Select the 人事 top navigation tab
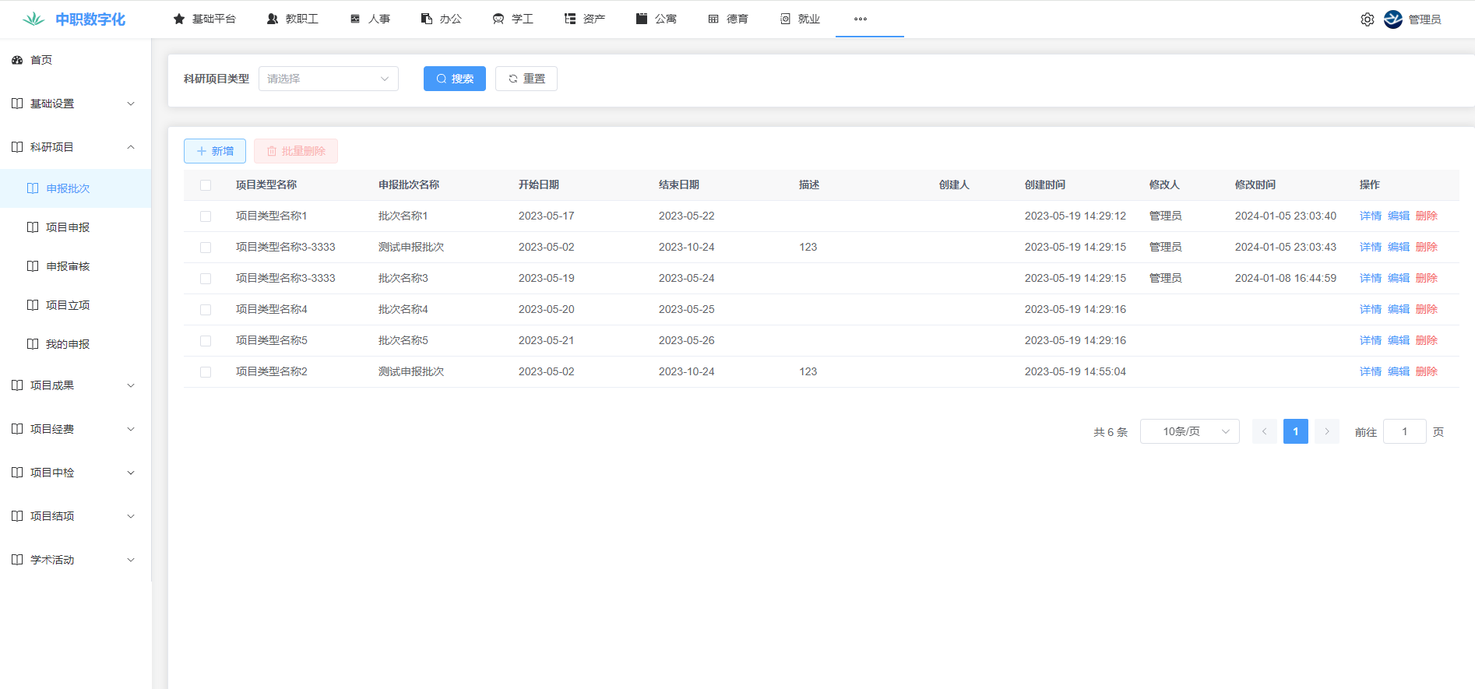 click(x=371, y=19)
